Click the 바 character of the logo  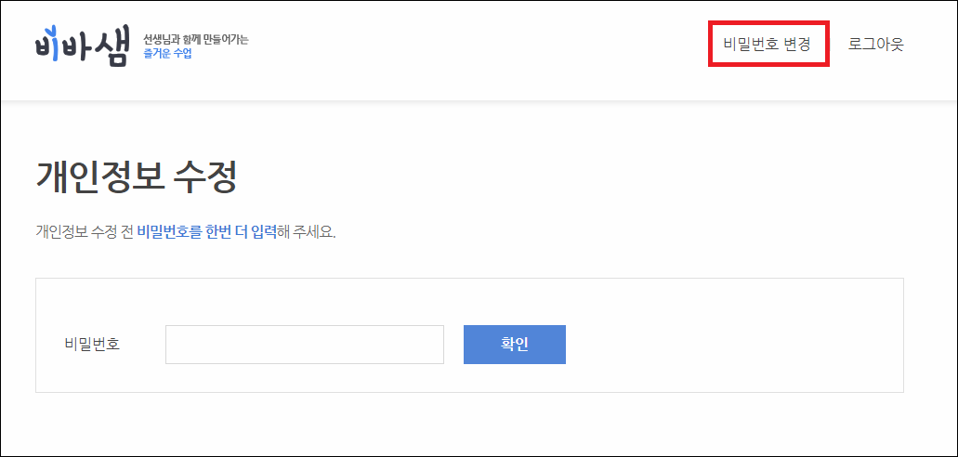pyautogui.click(x=76, y=46)
